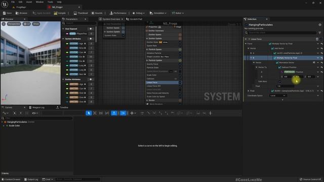Open Coordinate Space Local dropdown
The width and height of the screenshot is (324, 182).
(278, 96)
